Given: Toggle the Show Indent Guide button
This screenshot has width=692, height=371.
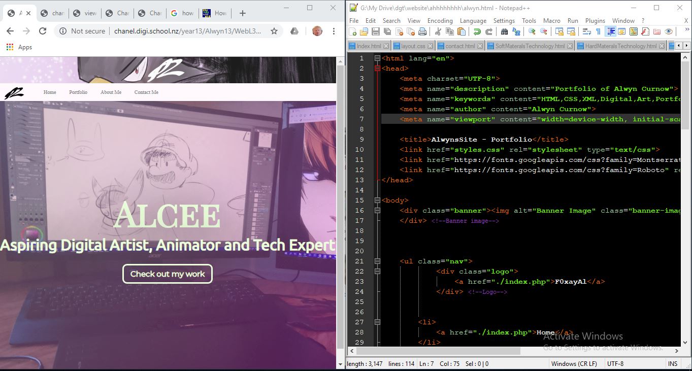Looking at the screenshot, I should click(x=610, y=31).
